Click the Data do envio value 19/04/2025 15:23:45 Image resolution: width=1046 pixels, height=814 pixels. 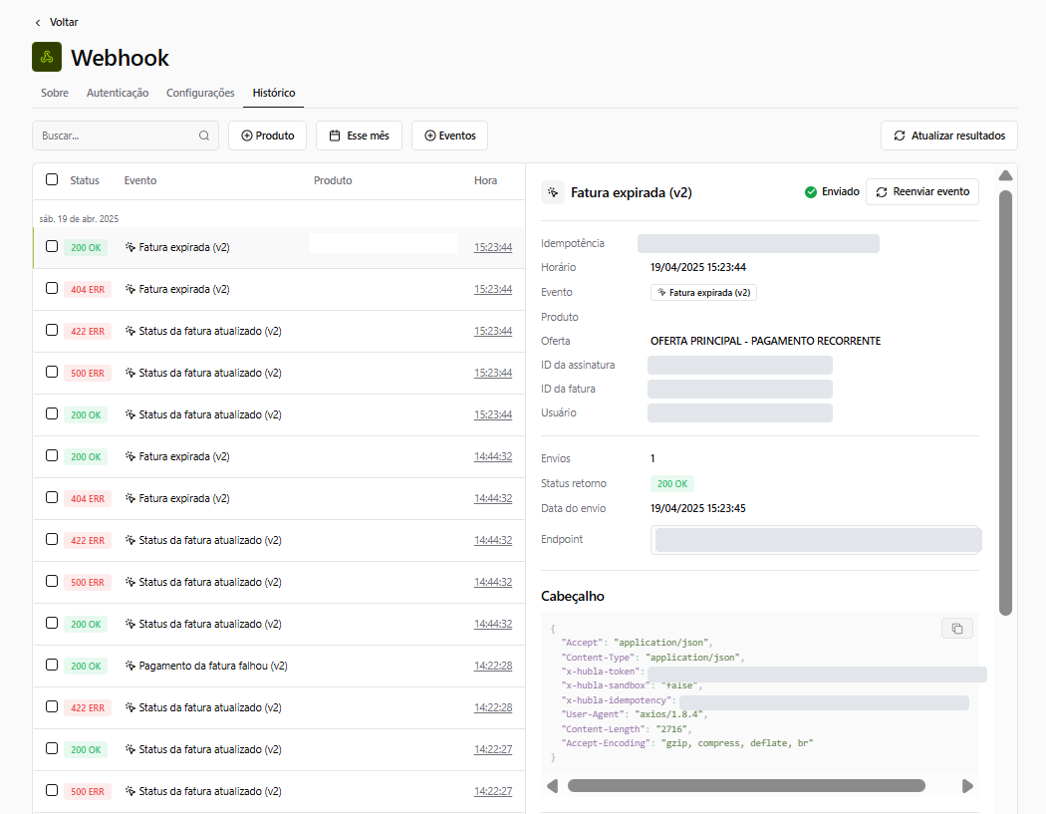pyautogui.click(x=697, y=508)
